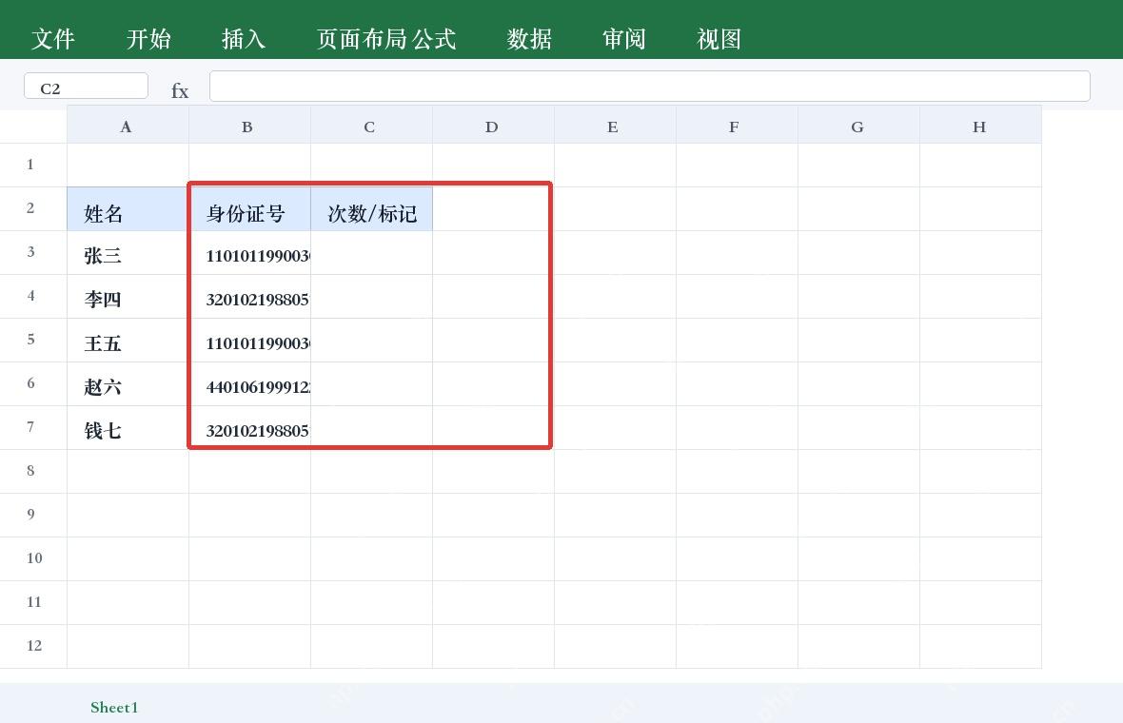Select row 2 header
This screenshot has width=1123, height=723.
tap(33, 209)
